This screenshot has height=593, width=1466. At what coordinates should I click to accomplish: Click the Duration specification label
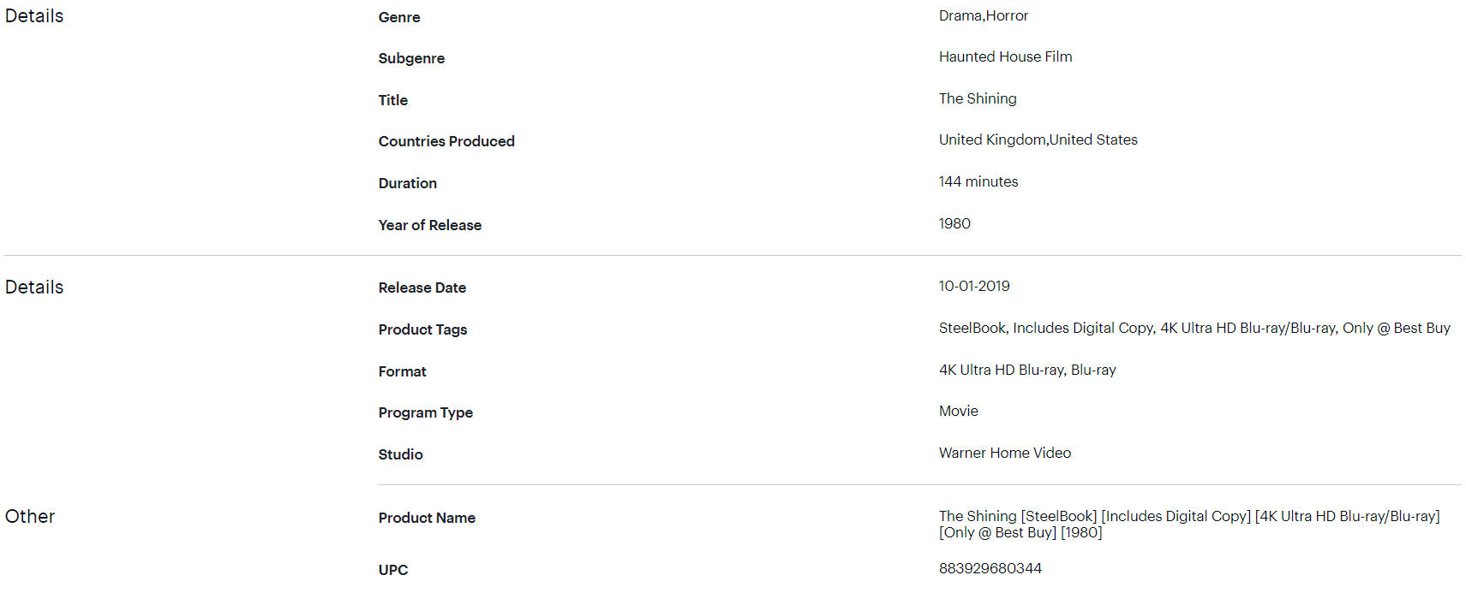pyautogui.click(x=408, y=183)
